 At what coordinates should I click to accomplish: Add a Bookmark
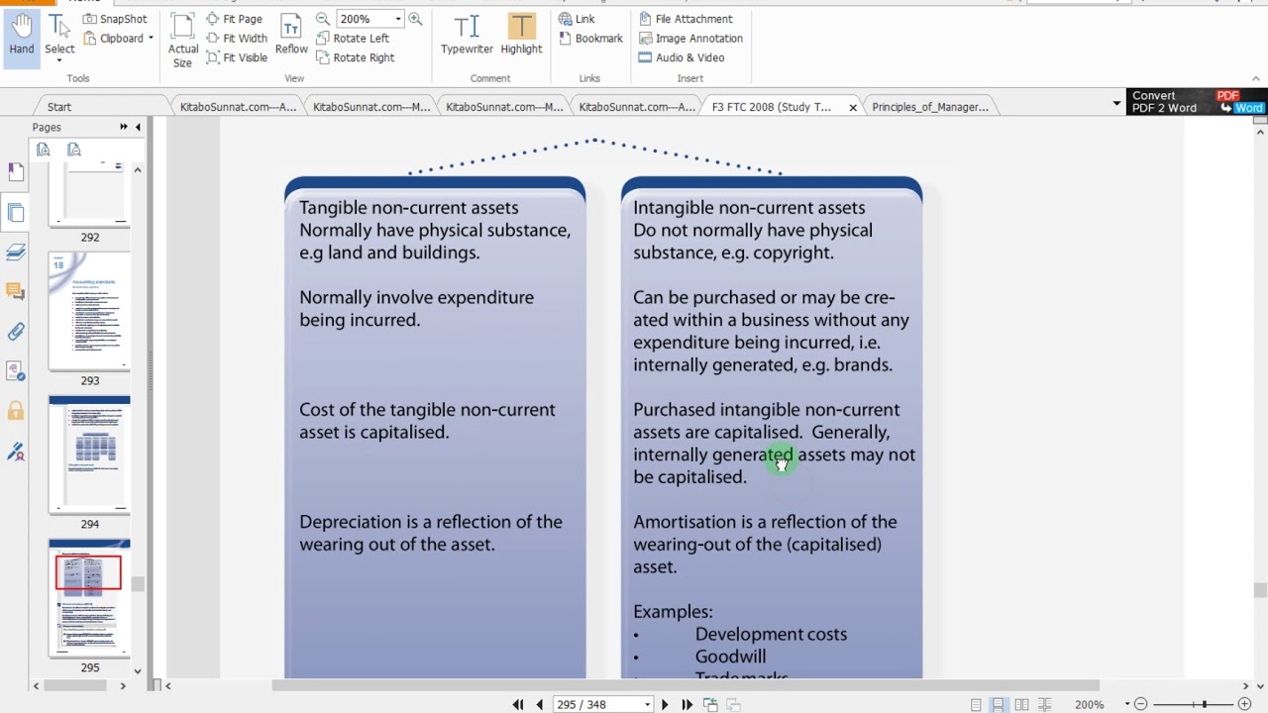590,39
